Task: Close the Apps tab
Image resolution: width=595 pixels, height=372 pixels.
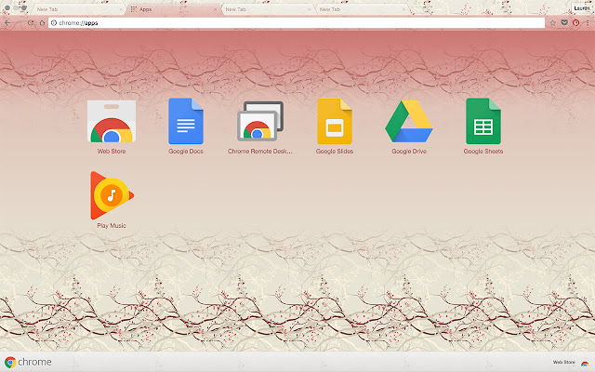Action: tap(215, 9)
